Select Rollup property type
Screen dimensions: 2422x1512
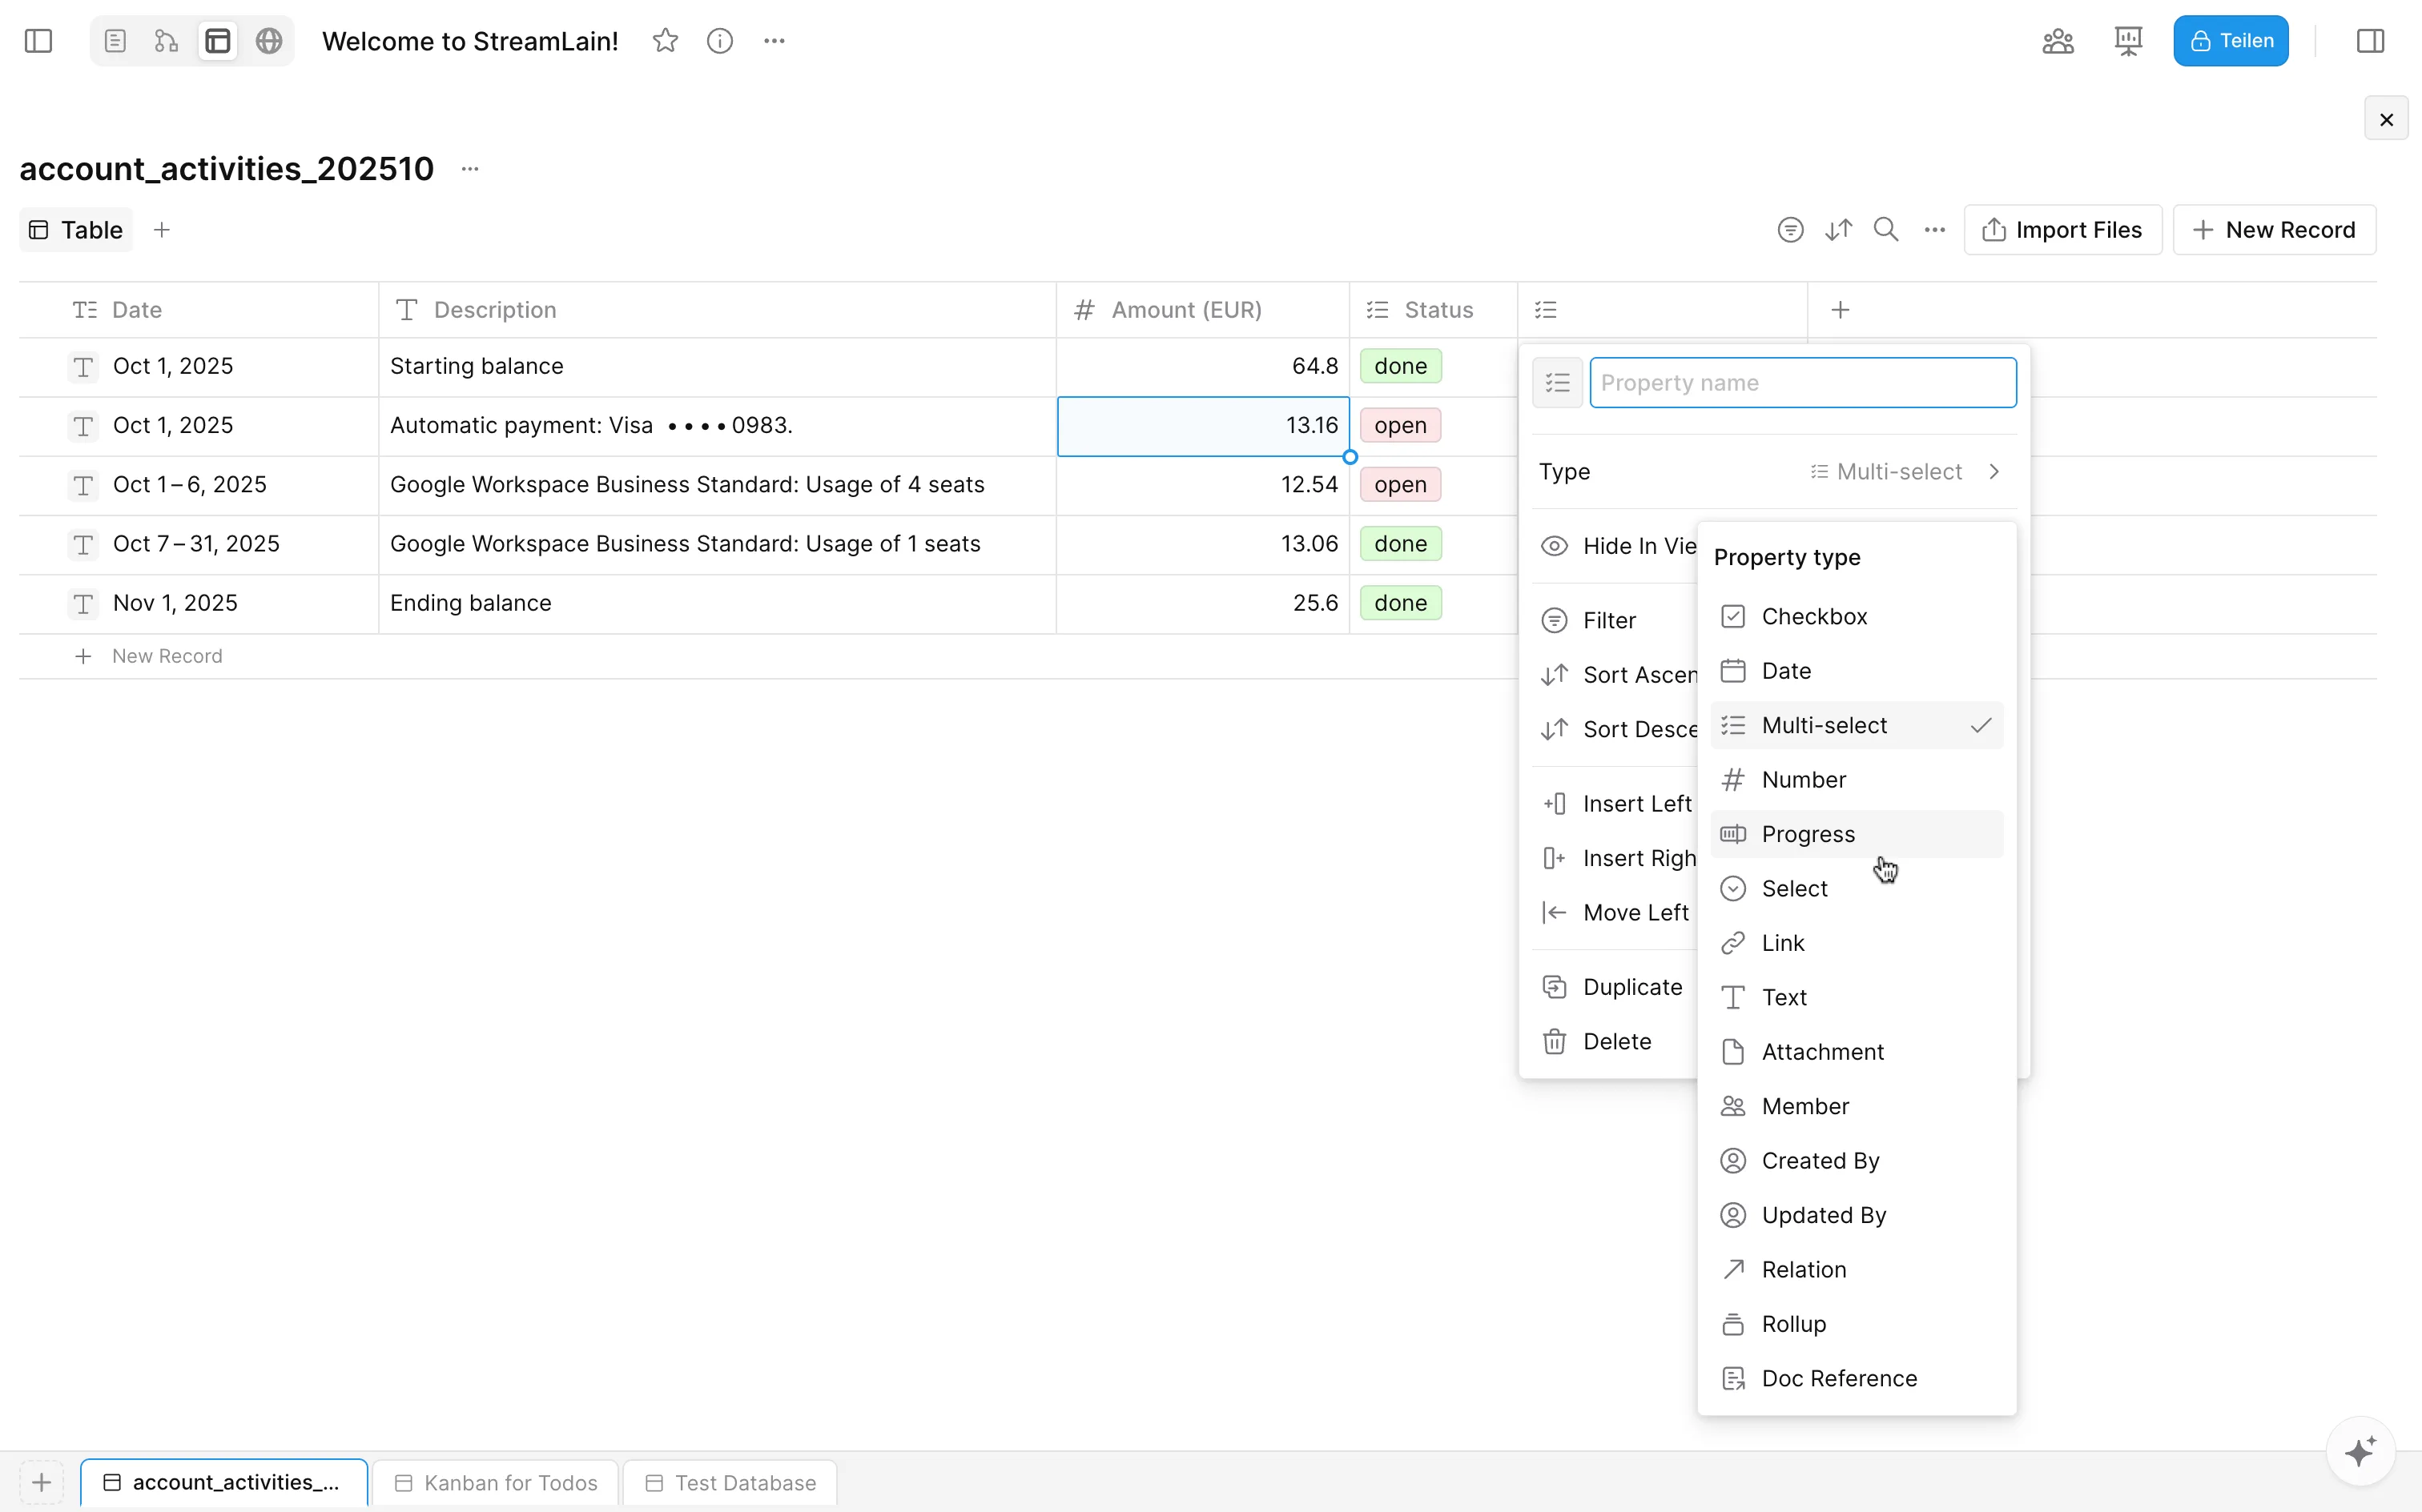point(1857,1324)
